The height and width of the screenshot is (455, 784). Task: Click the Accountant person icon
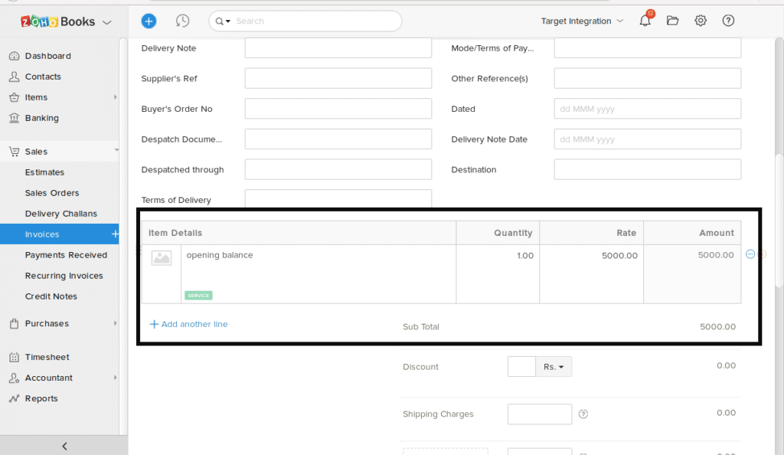[14, 378]
